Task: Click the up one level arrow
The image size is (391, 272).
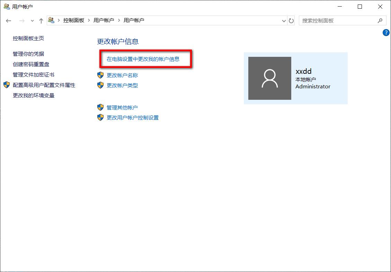Action: tap(41, 20)
